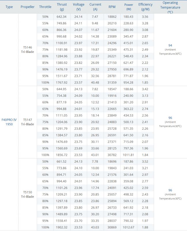The width and height of the screenshot is (187, 231).
Task: Click the Thrust (g) column header
Action: (62, 7)
